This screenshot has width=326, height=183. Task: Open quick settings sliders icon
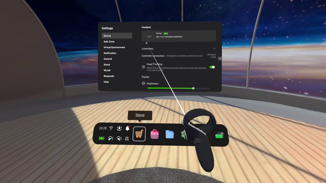[127, 139]
